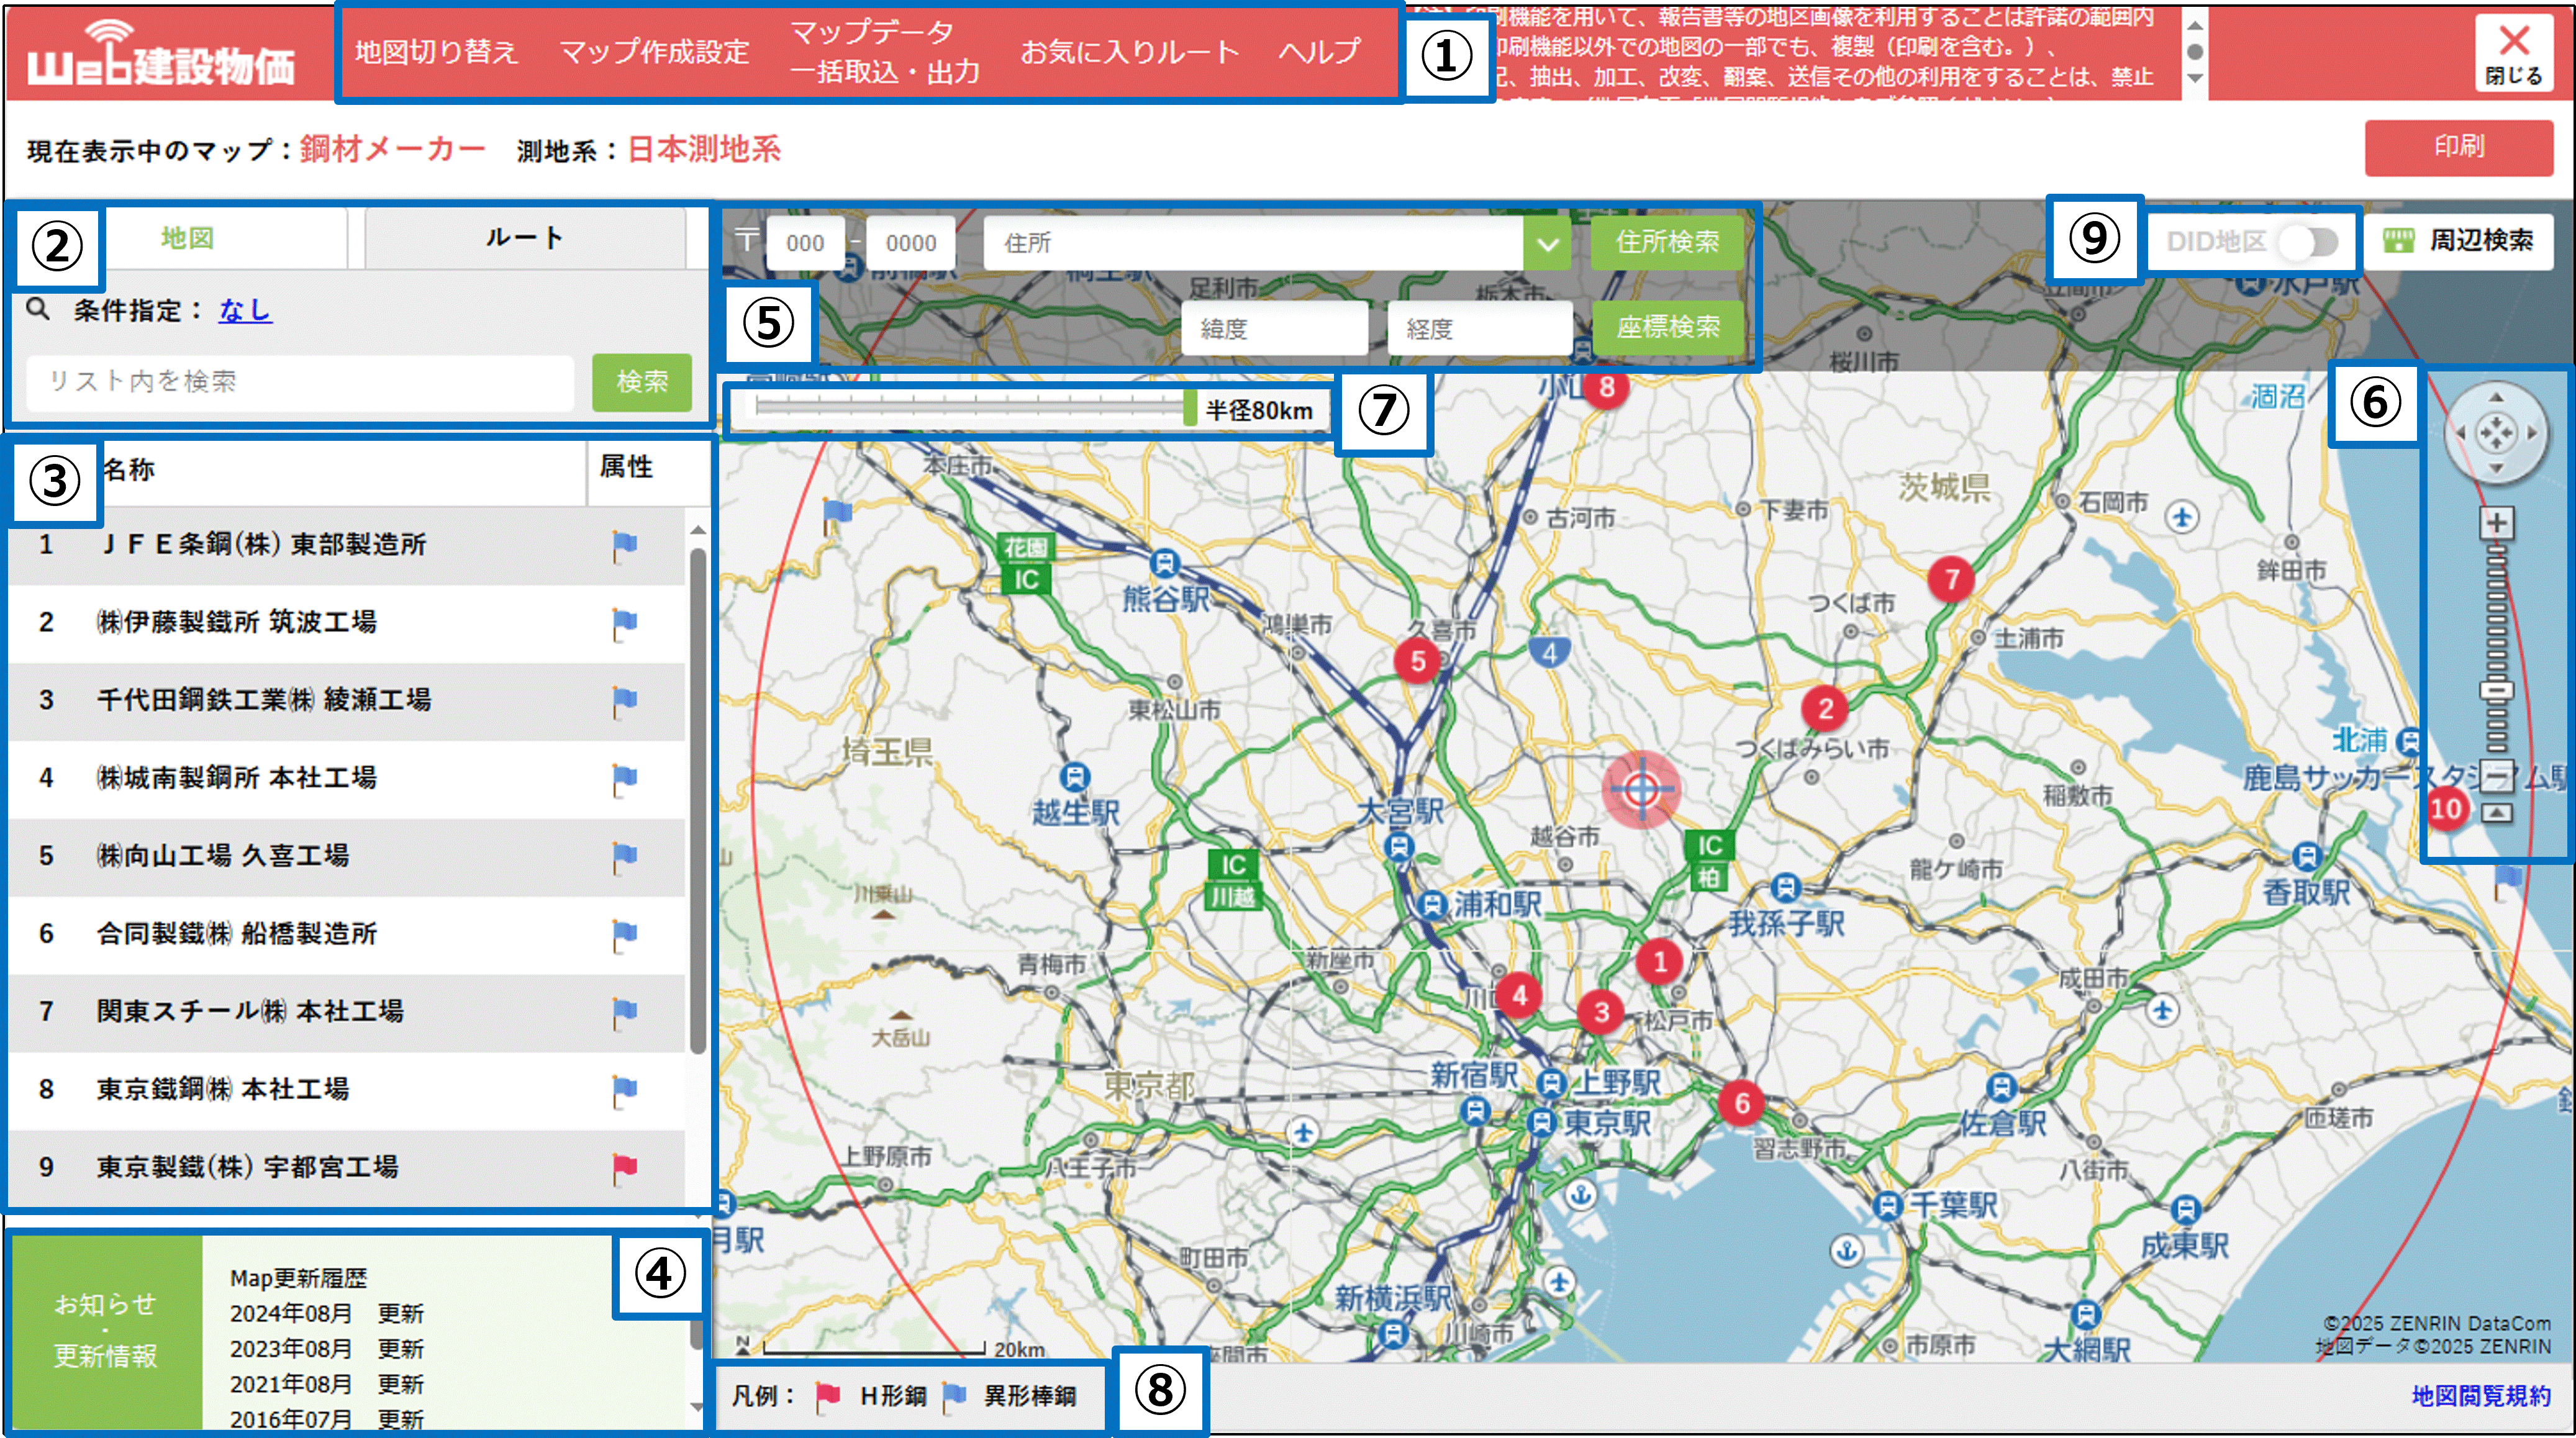Click map marker number 1
This screenshot has width=2576, height=1438.
coord(1659,962)
